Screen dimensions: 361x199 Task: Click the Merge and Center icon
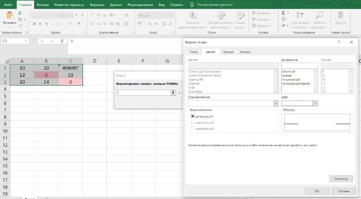point(126,23)
